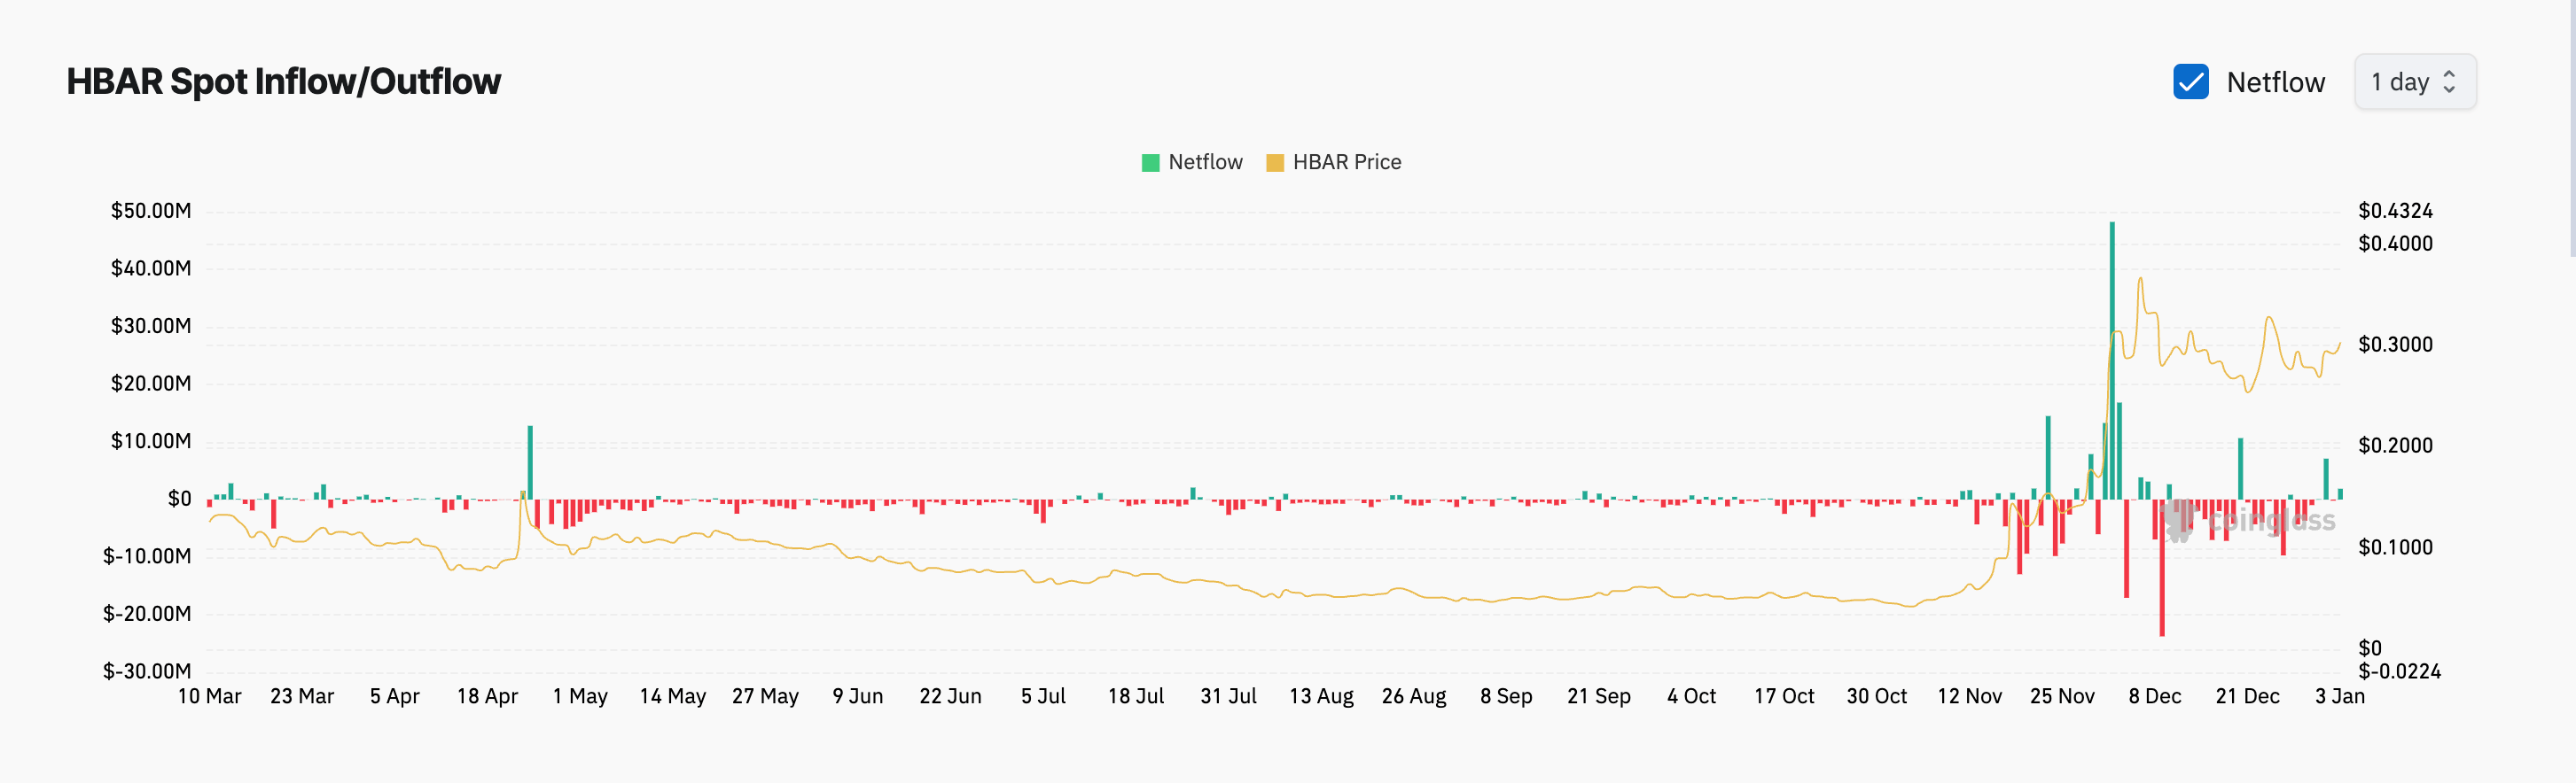Viewport: 2576px width, 783px height.
Task: Click the 3 Jan date axis label
Action: (x=2339, y=696)
